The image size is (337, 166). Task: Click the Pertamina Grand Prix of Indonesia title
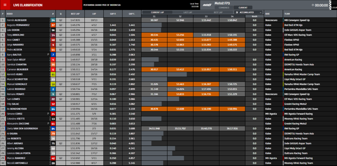(x=102, y=5)
